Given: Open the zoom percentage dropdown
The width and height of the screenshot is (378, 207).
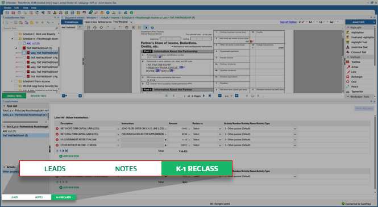Looking at the screenshot, I should click(x=231, y=96).
